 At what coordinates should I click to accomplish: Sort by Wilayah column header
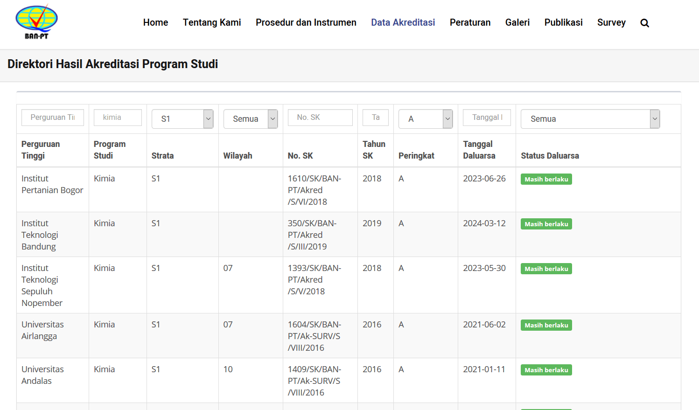click(238, 156)
